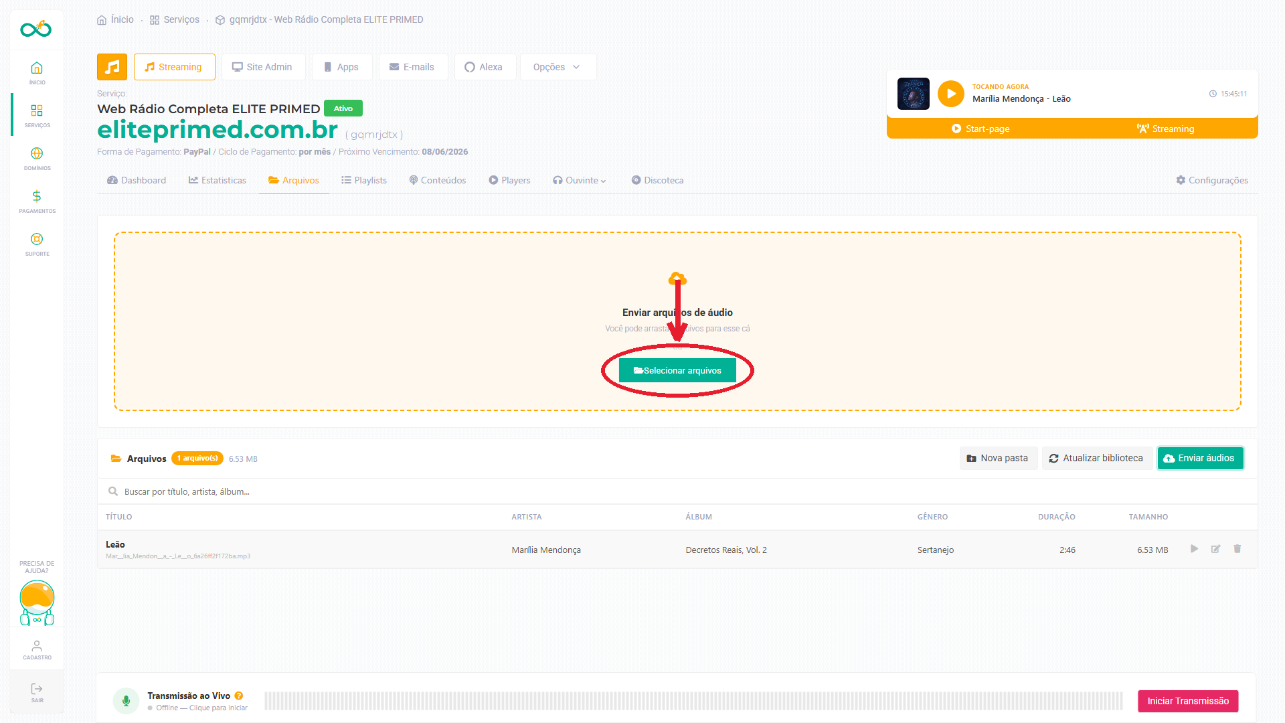The width and height of the screenshot is (1285, 723).
Task: Edit the Leão file metadata
Action: [1215, 549]
